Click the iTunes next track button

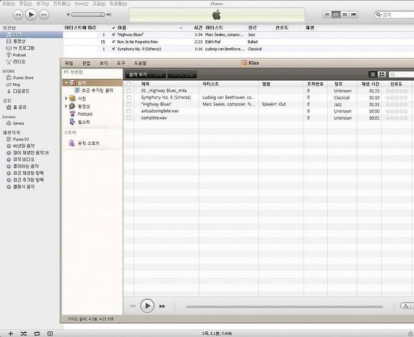pos(44,14)
